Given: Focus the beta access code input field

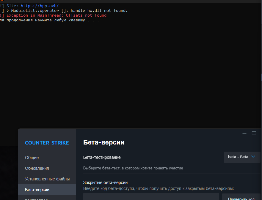Looking at the screenshot, I should pyautogui.click(x=151, y=197).
